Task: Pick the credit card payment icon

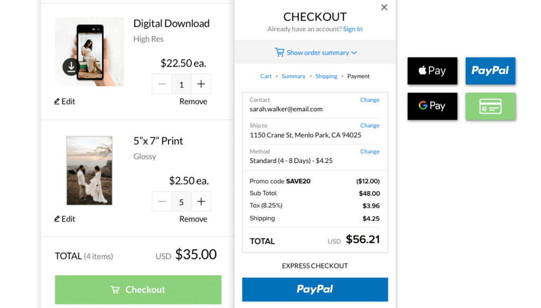Action: [x=490, y=106]
